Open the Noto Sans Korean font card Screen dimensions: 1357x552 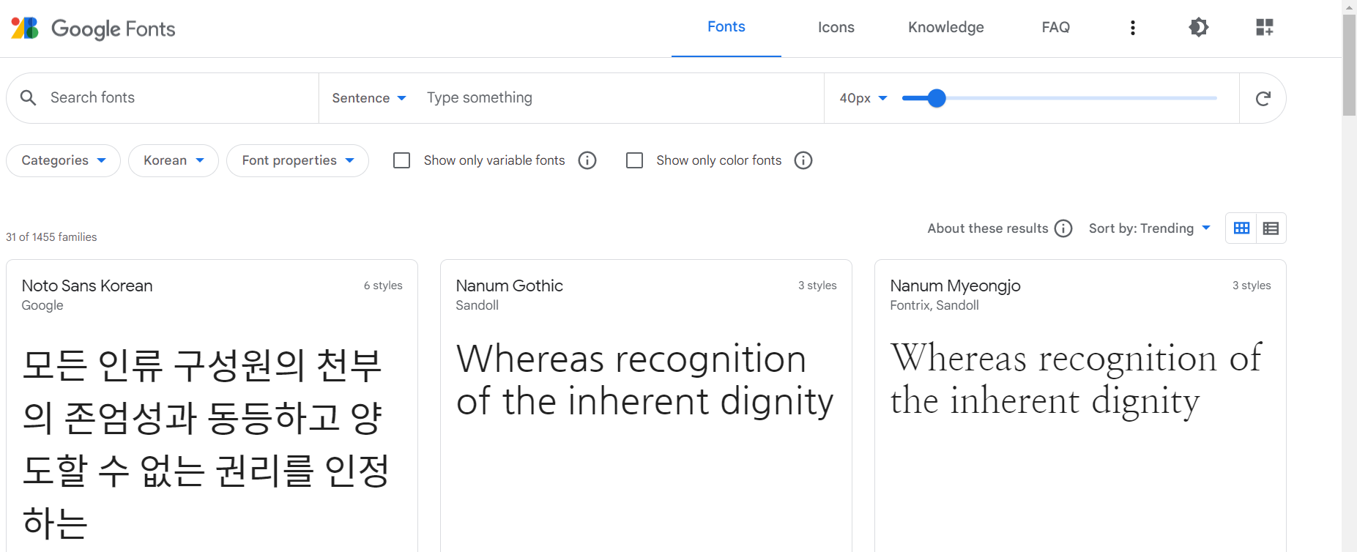[x=212, y=406]
